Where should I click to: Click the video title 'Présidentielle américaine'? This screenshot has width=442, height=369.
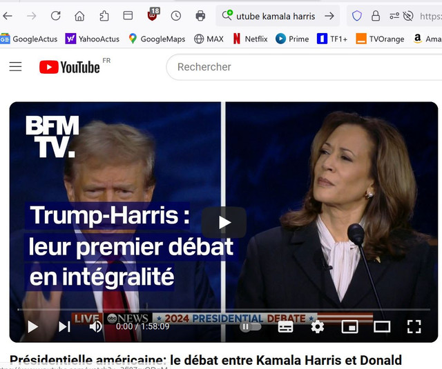click(206, 360)
